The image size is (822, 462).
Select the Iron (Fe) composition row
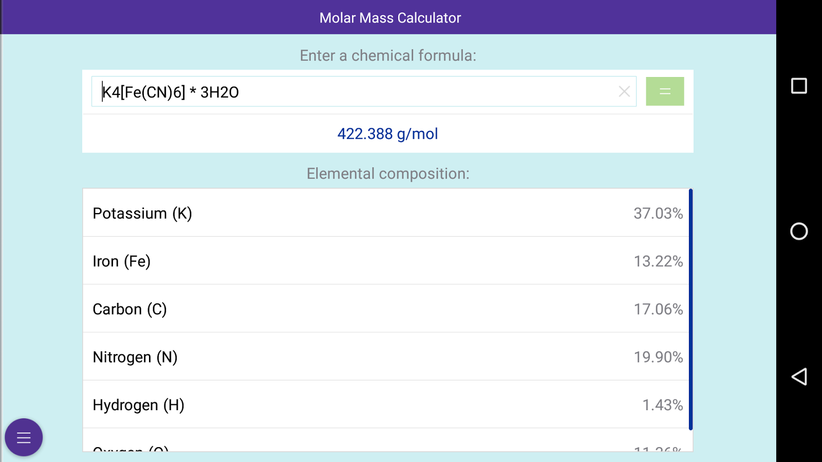[387, 261]
